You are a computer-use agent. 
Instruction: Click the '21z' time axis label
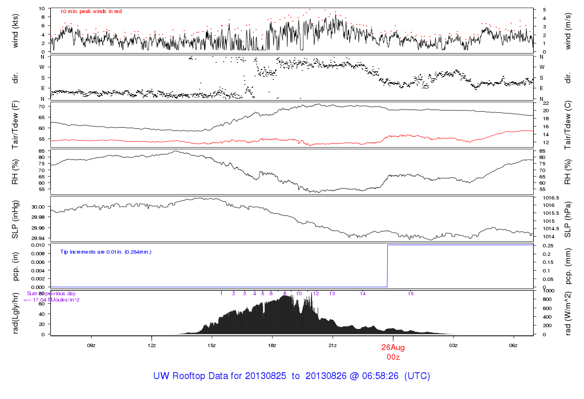coord(332,345)
